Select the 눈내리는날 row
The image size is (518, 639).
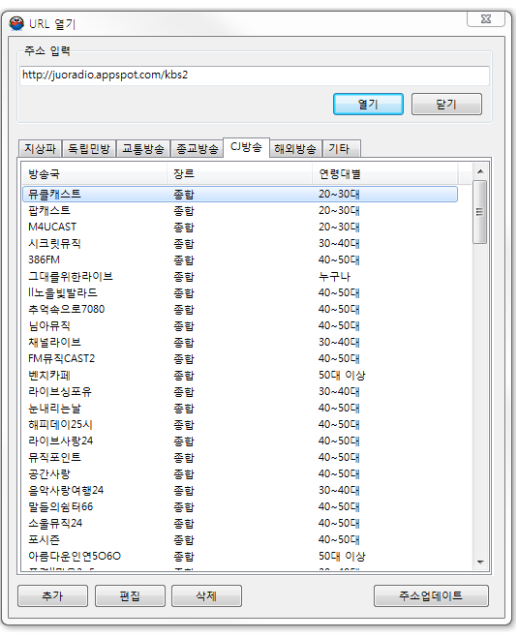240,409
